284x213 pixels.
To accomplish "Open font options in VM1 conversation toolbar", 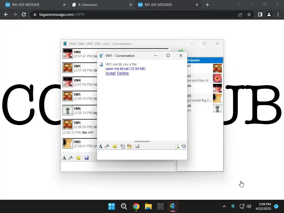I will coord(100,146).
